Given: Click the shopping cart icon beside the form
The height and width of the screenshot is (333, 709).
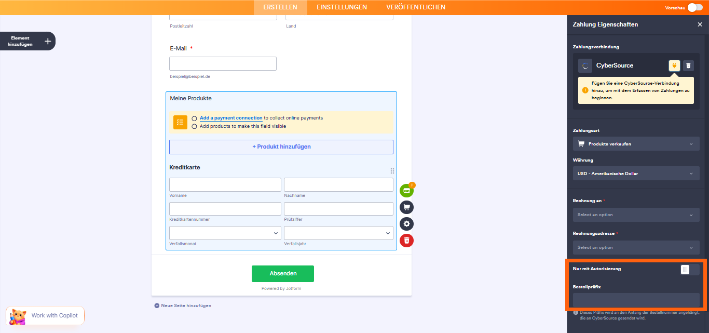Looking at the screenshot, I should [x=406, y=207].
